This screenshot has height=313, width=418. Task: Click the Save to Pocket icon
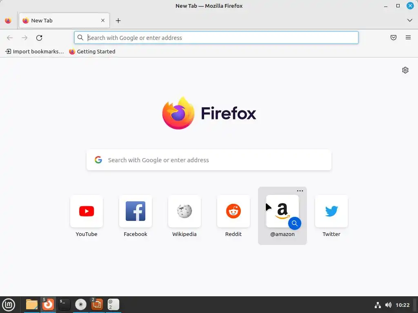point(394,37)
